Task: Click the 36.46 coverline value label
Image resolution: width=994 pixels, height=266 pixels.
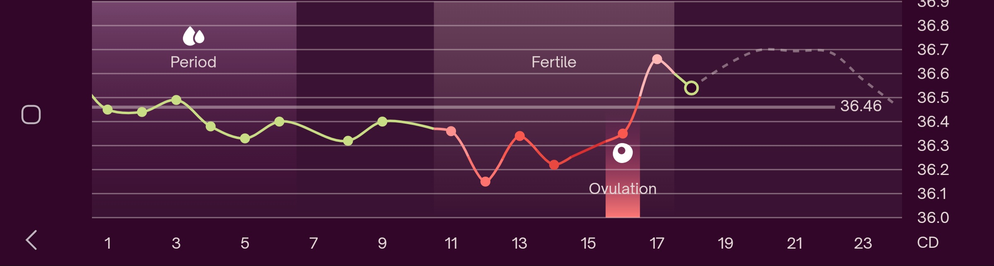Action: (x=861, y=106)
